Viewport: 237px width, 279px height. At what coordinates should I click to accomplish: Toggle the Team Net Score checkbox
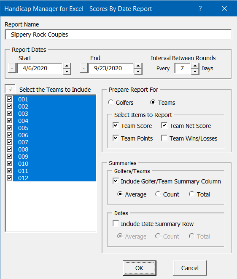(164, 125)
